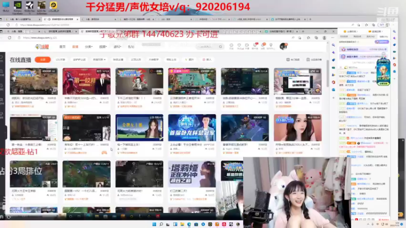406x228 pixels.
Task: Expand the 游戏 dropdown in the Douyu header
Action: coord(117,47)
